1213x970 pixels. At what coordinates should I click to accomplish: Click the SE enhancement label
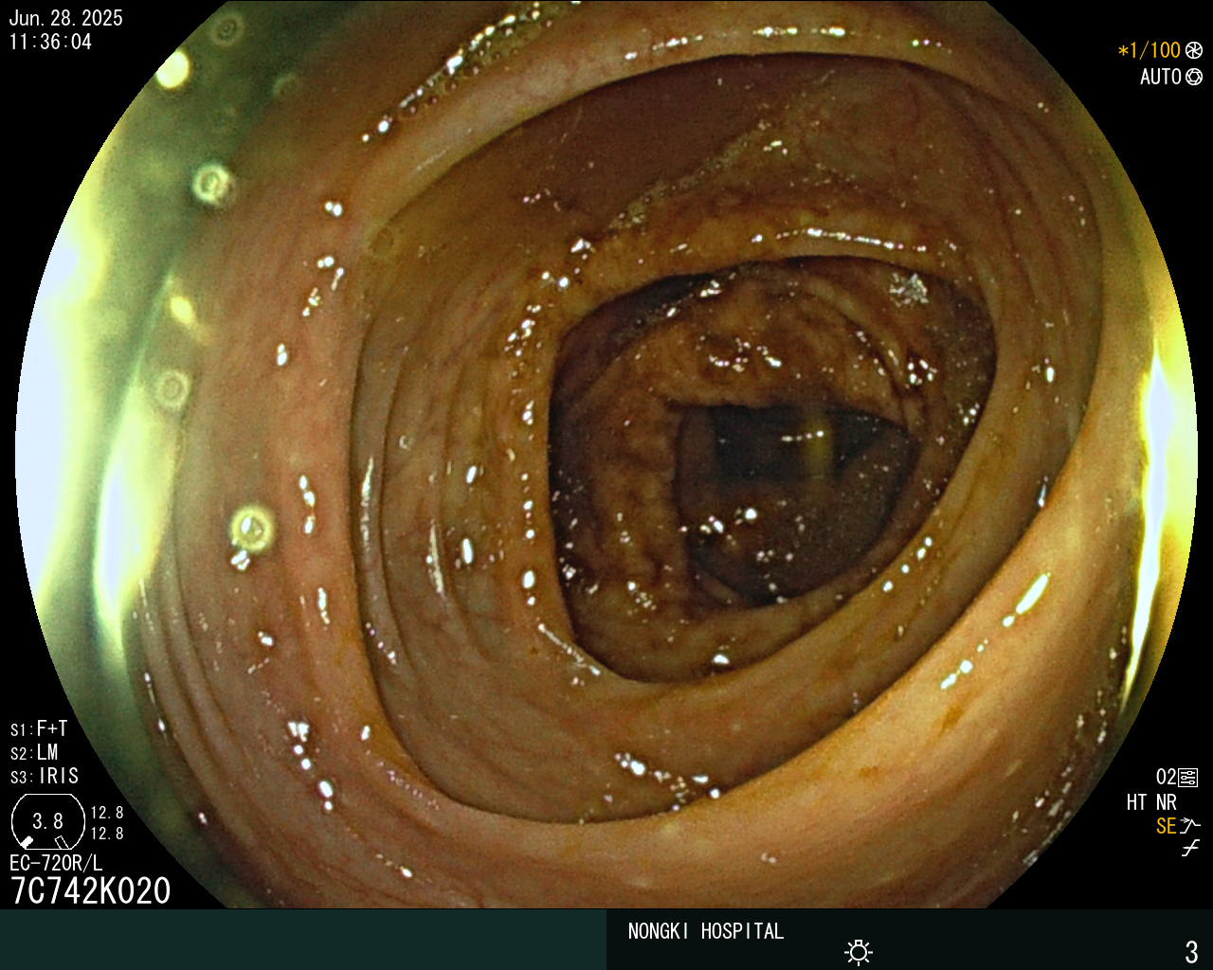click(1166, 826)
